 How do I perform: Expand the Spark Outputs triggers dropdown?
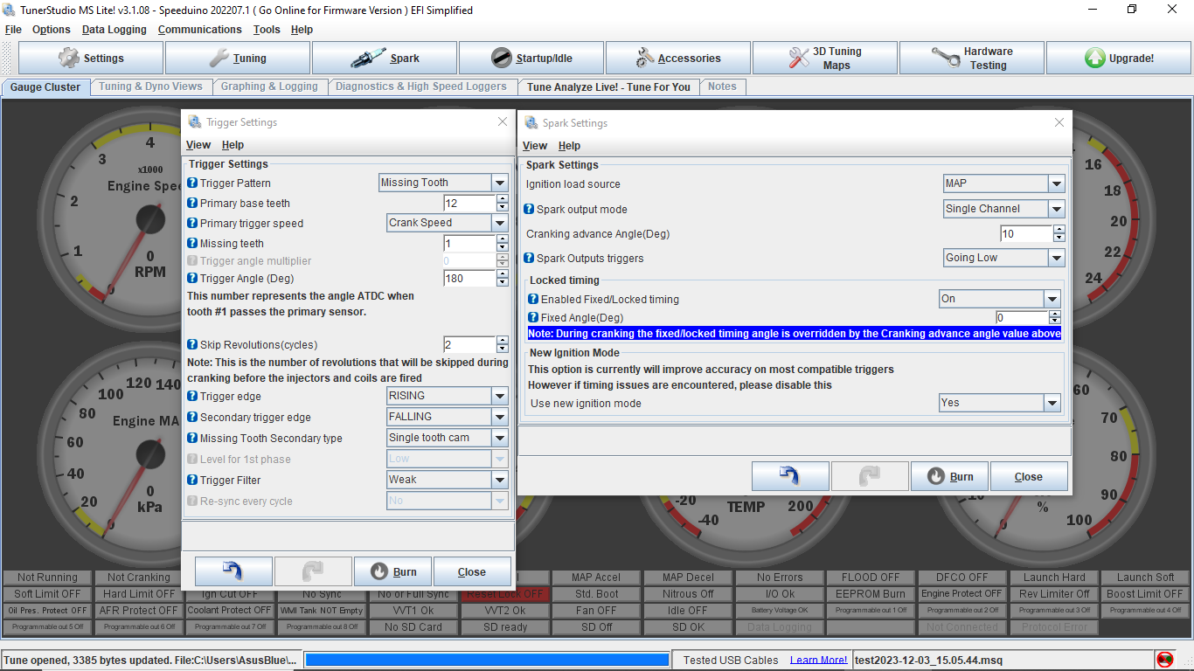point(1057,259)
